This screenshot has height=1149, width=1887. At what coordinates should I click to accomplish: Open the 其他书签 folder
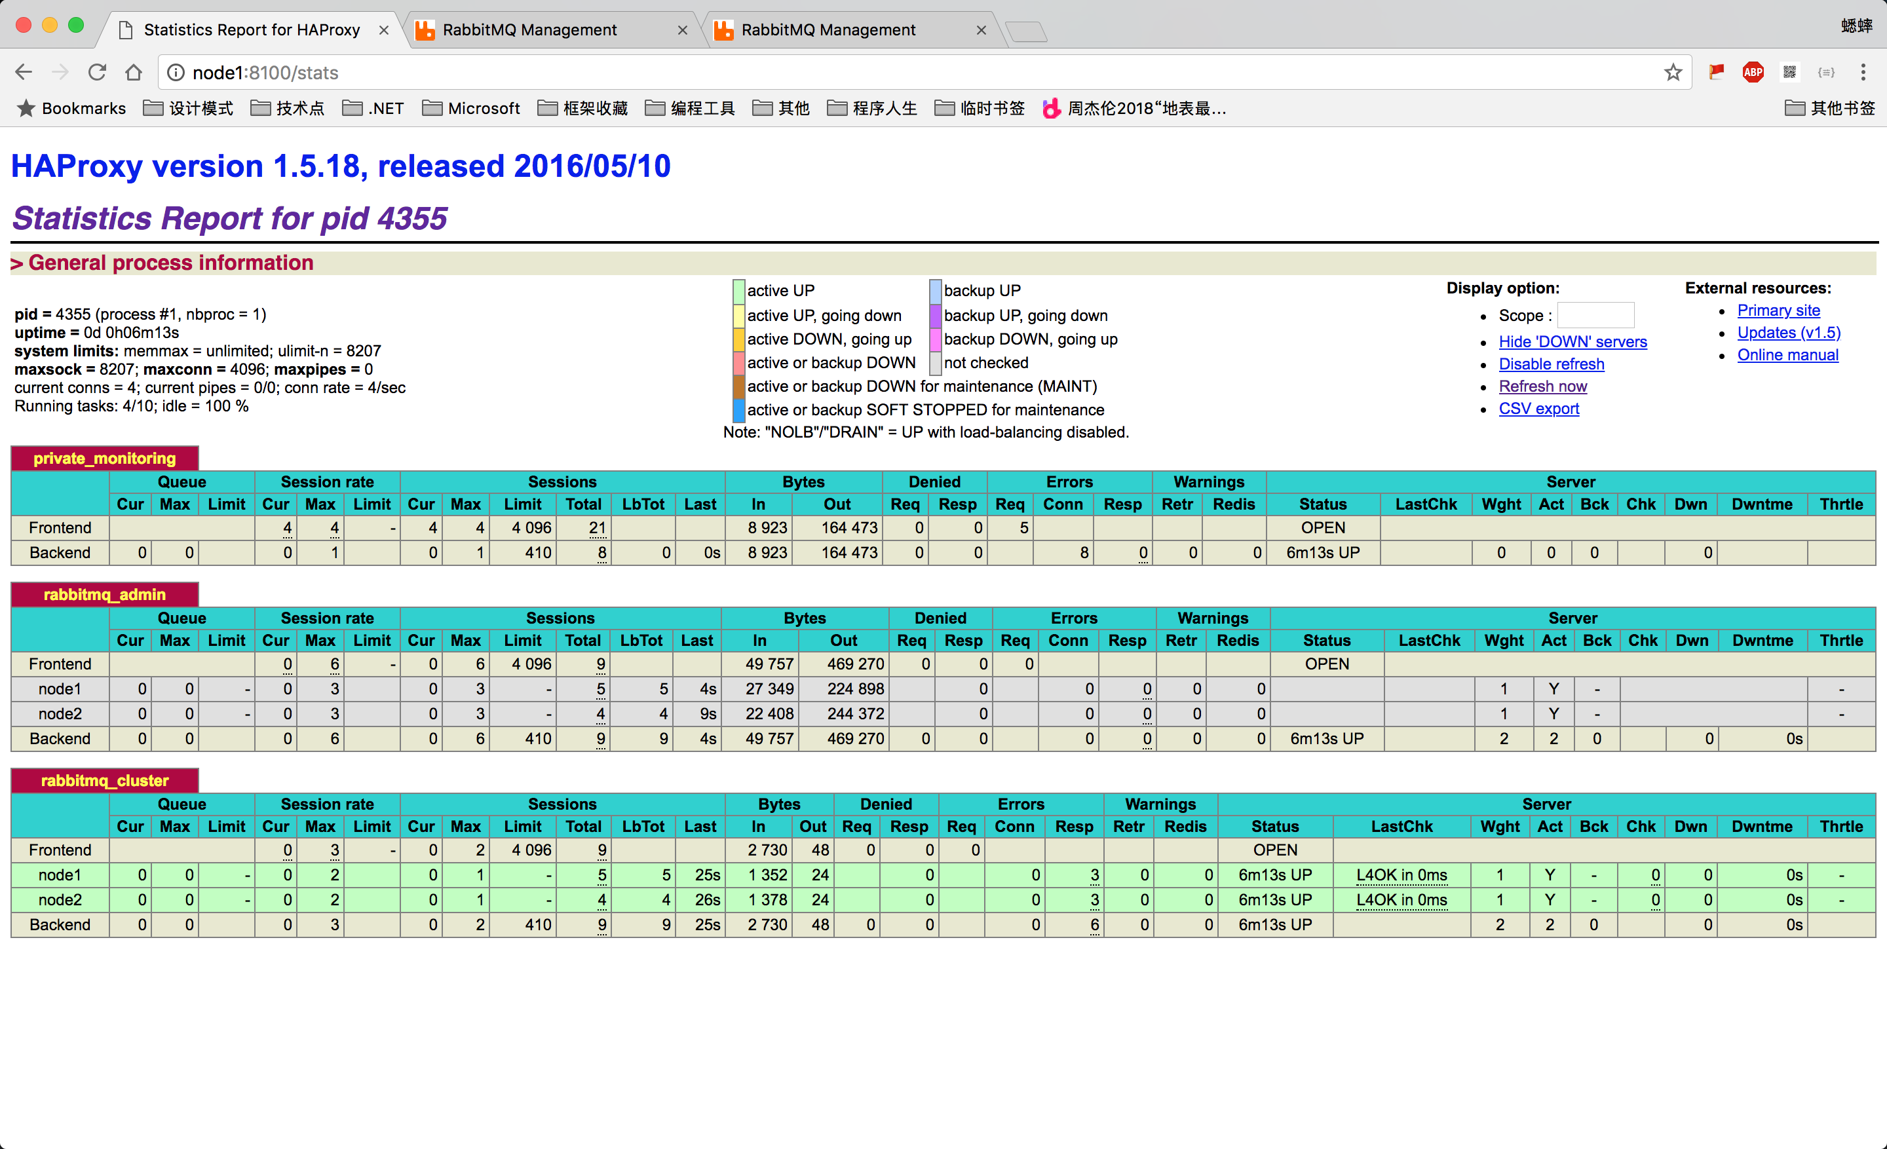pos(1829,108)
